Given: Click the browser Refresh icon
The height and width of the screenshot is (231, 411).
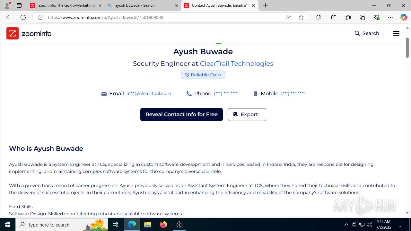Looking at the screenshot, I should [x=23, y=17].
